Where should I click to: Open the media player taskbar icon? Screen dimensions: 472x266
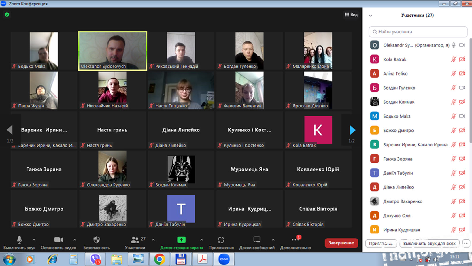point(30,259)
